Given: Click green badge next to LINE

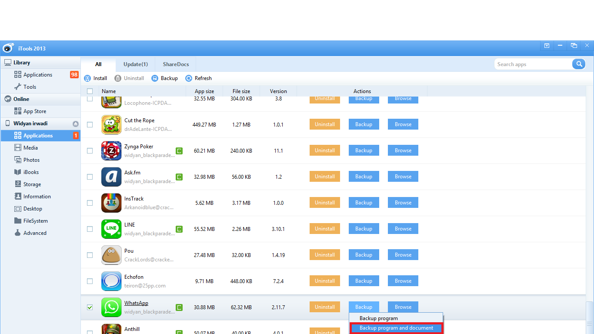Looking at the screenshot, I should 179,229.
